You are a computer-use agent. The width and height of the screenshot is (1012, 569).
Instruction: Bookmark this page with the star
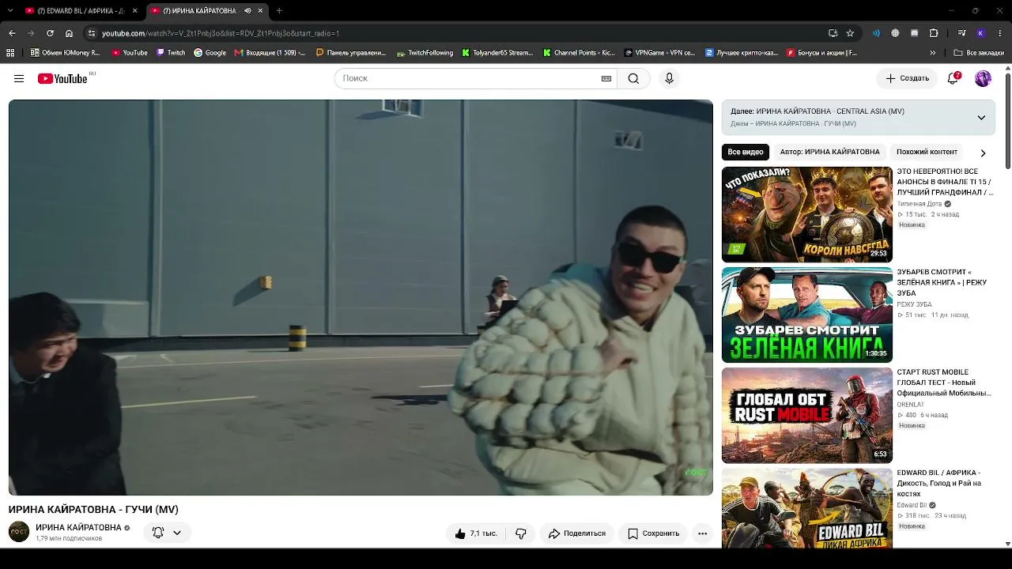point(850,33)
